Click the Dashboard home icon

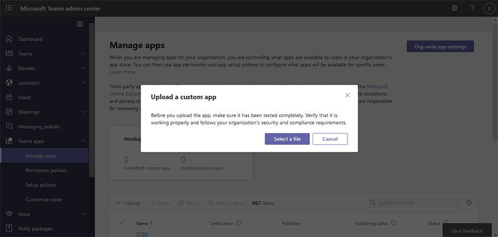[x=9, y=39]
